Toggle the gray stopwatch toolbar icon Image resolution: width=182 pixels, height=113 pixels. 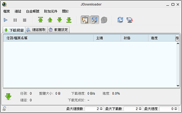[104, 20]
